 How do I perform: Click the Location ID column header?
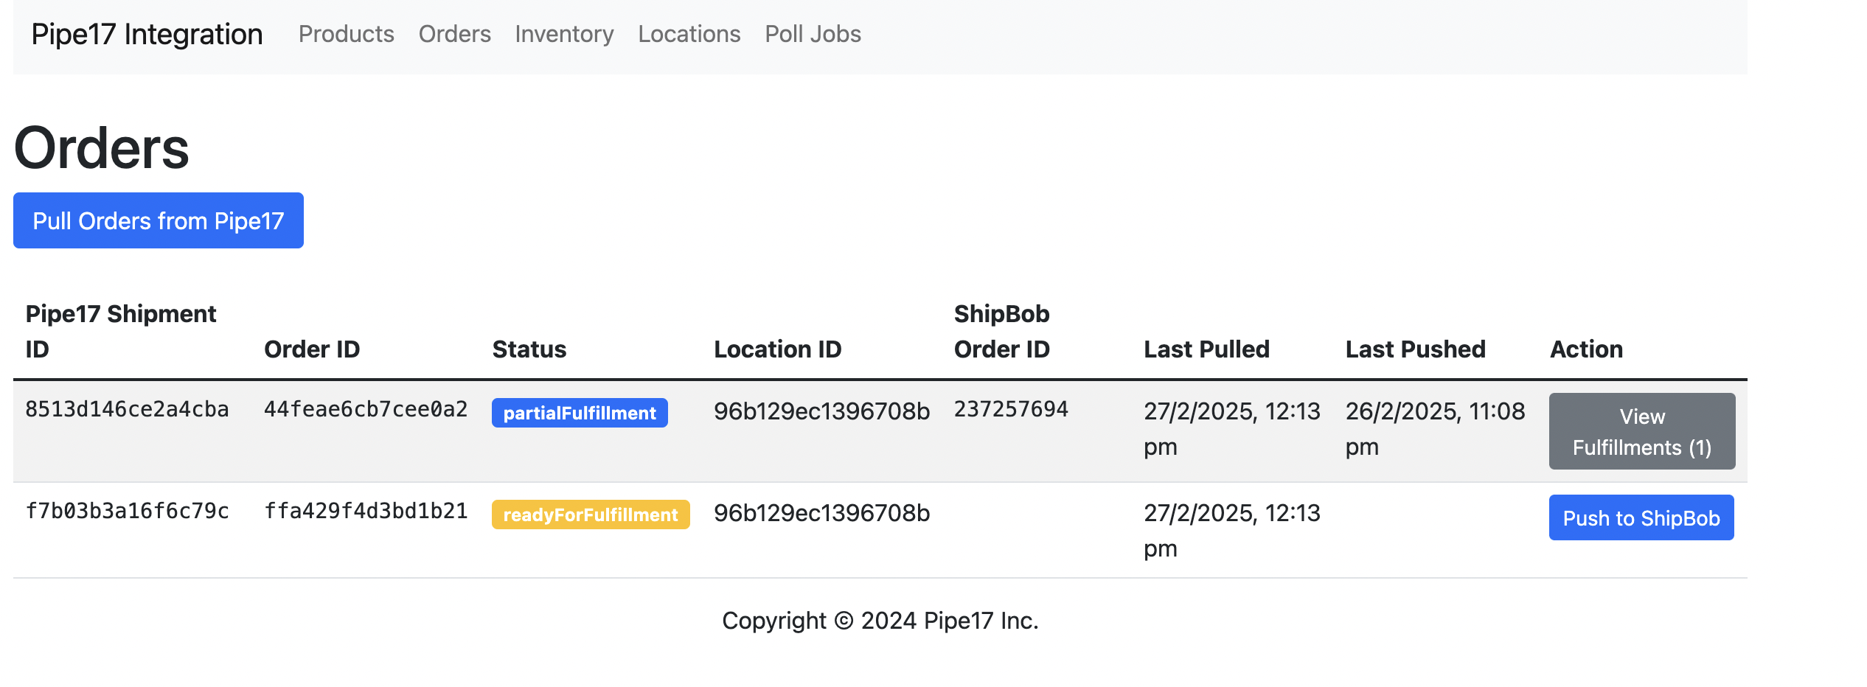tap(778, 349)
